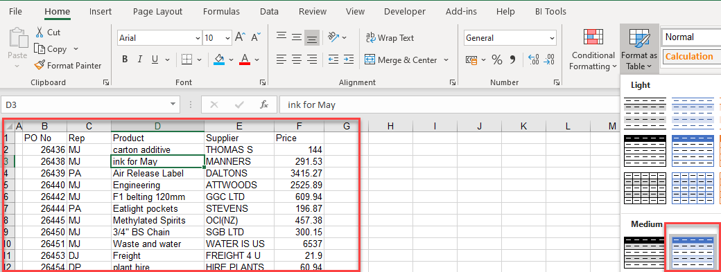Viewport: 721px width, 272px height.
Task: Click the Select All corner triangle
Action: coord(9,126)
